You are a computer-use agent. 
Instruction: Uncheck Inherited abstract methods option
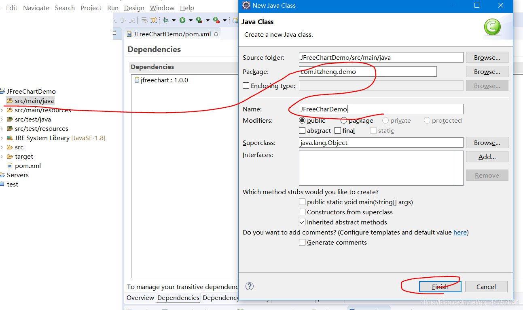pyautogui.click(x=302, y=222)
